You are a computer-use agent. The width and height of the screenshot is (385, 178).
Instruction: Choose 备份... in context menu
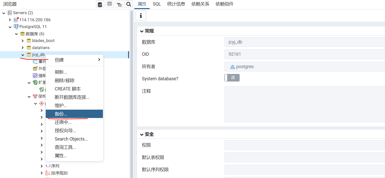pos(74,114)
